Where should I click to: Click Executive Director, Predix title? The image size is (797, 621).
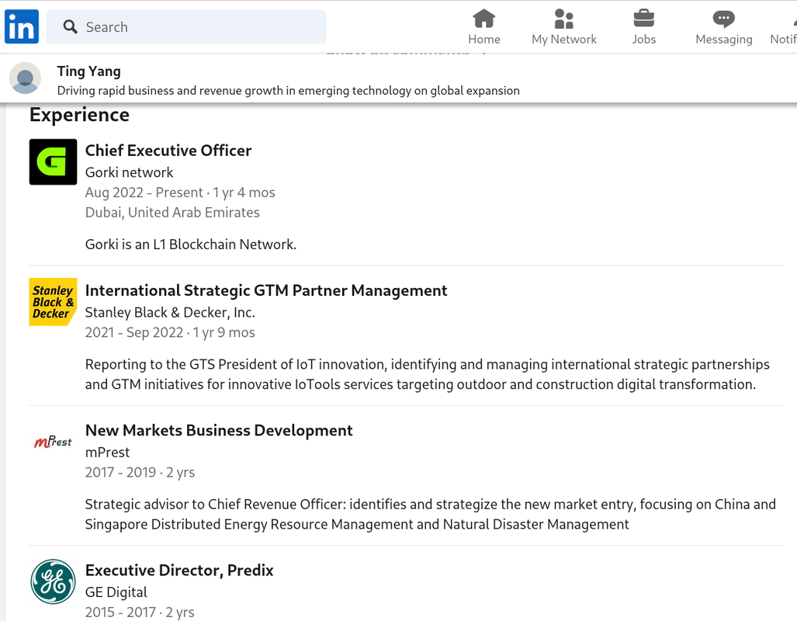pyautogui.click(x=179, y=570)
